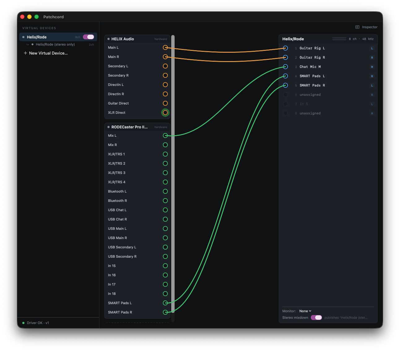The image size is (400, 351).
Task: Collapse the HELIX Audio device header
Action: (x=137, y=39)
